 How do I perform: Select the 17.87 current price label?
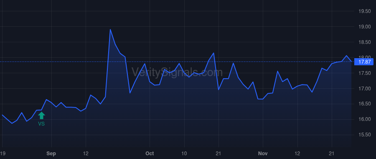coord(364,62)
